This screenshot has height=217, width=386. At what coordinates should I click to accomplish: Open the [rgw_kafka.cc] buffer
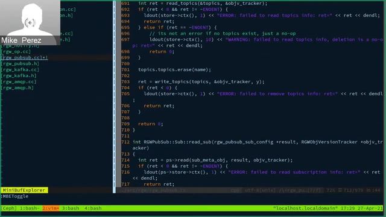pyautogui.click(x=20, y=70)
